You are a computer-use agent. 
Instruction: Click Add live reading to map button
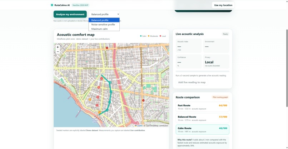point(192,82)
